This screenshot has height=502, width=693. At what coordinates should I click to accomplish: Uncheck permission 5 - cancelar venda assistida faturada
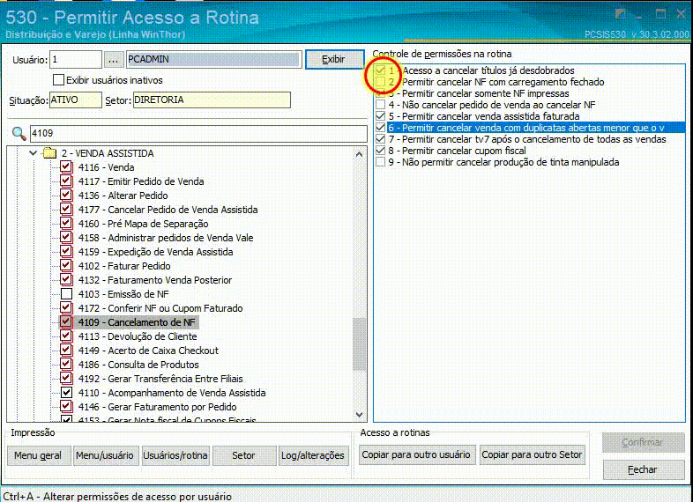click(x=380, y=116)
